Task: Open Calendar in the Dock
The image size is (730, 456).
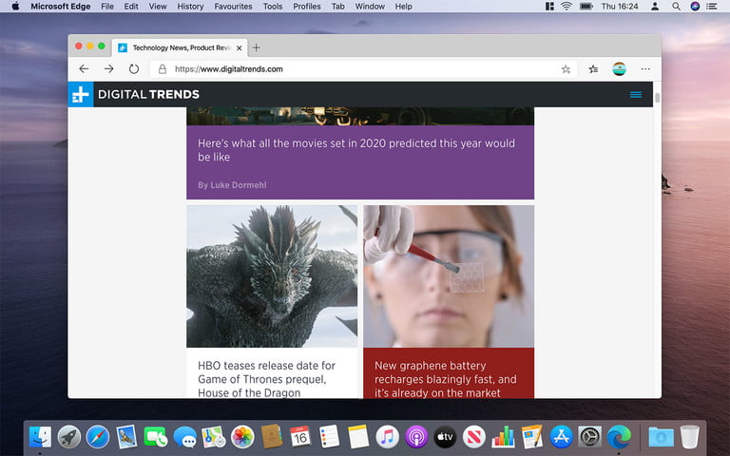Action: point(300,437)
